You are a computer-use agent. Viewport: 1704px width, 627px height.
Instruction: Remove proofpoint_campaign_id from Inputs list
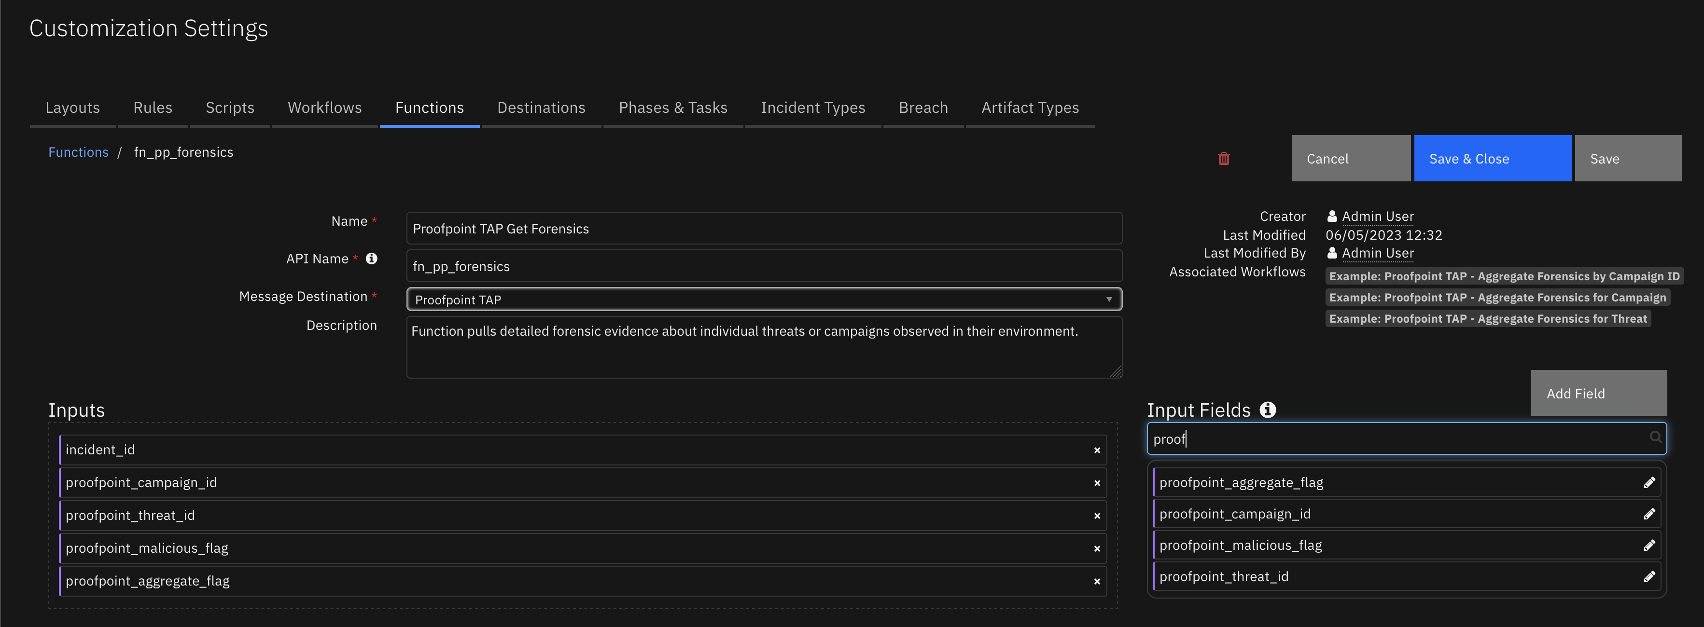pyautogui.click(x=1097, y=484)
